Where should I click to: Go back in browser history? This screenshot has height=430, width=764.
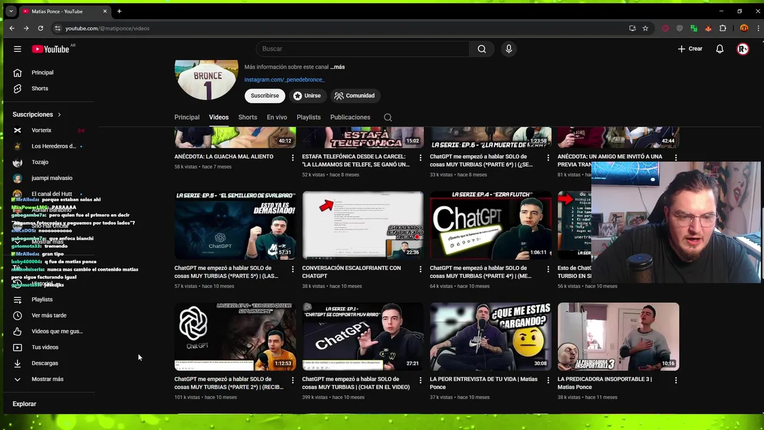pyautogui.click(x=12, y=28)
